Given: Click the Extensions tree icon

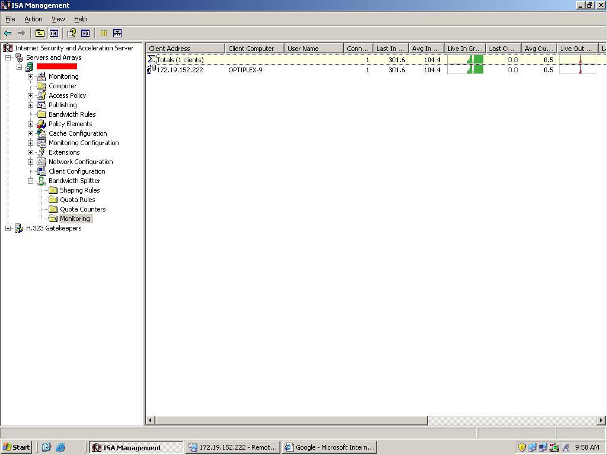Looking at the screenshot, I should click(x=41, y=152).
